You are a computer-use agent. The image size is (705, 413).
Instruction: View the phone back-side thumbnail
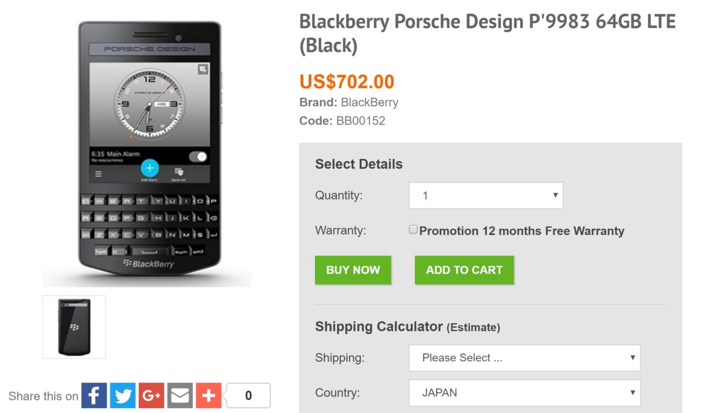[74, 327]
